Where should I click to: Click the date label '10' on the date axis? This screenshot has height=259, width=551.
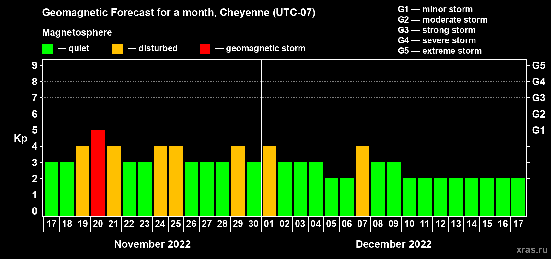point(409,224)
